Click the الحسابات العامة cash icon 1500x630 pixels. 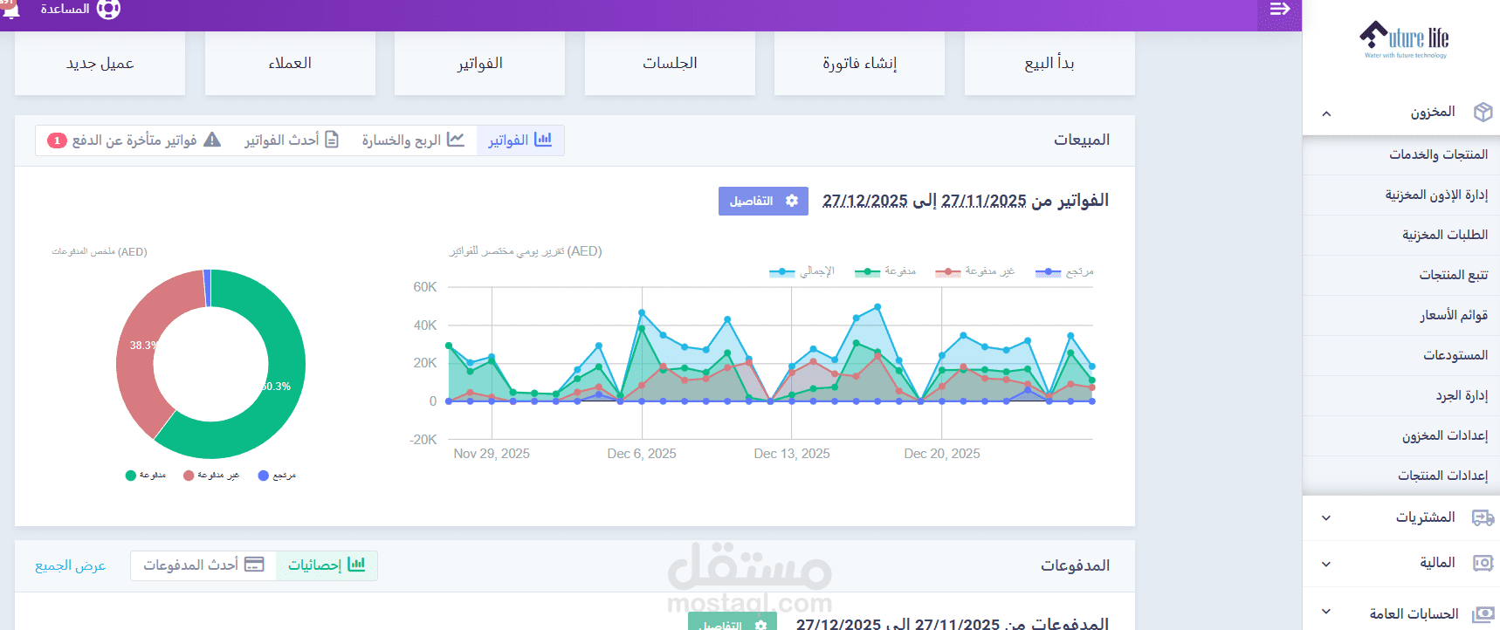1483,613
